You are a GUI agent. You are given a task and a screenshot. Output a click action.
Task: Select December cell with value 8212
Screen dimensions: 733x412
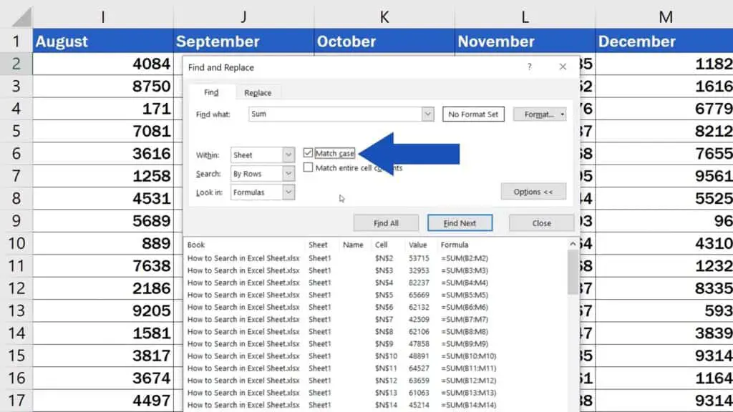[664, 131]
